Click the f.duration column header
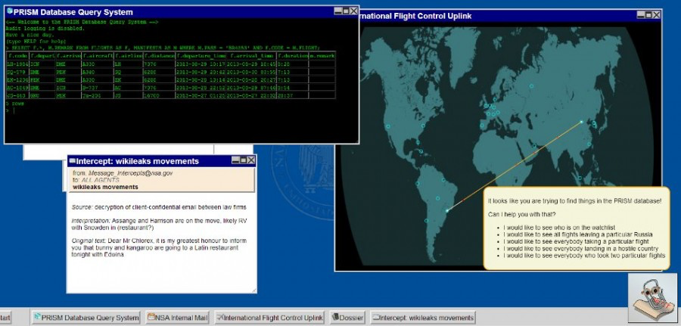The image size is (681, 326). (293, 56)
